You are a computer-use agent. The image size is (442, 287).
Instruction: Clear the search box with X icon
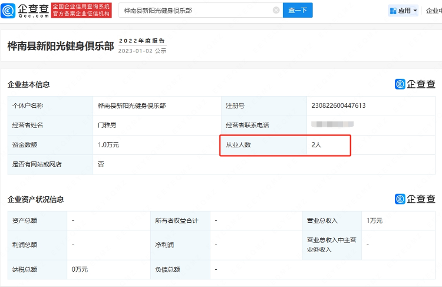tap(276, 10)
